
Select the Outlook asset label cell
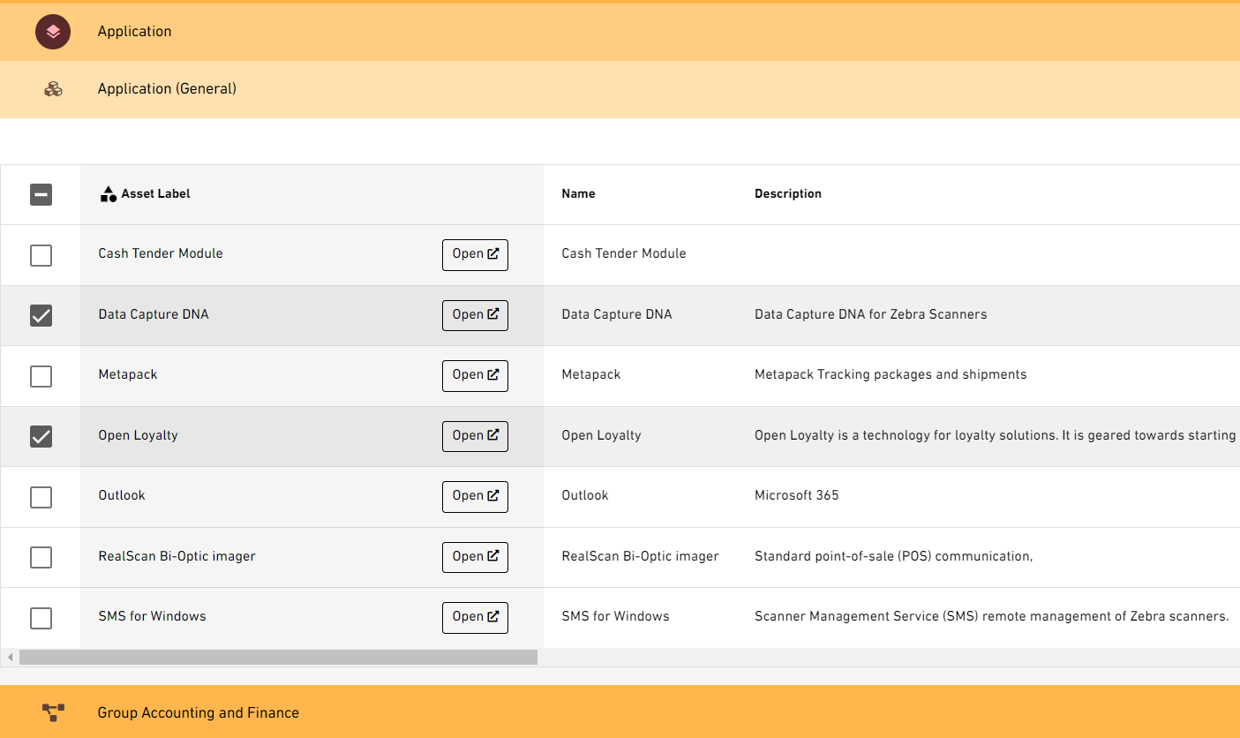point(122,495)
